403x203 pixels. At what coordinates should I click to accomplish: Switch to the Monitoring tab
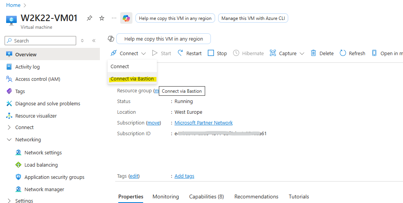point(165,196)
